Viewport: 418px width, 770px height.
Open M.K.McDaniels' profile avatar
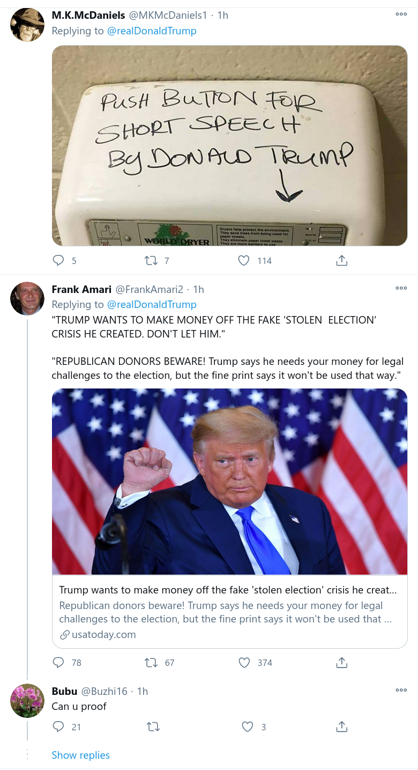27,25
